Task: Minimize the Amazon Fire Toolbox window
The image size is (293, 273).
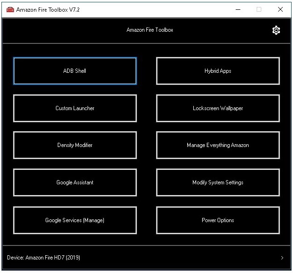Action: tap(238, 9)
